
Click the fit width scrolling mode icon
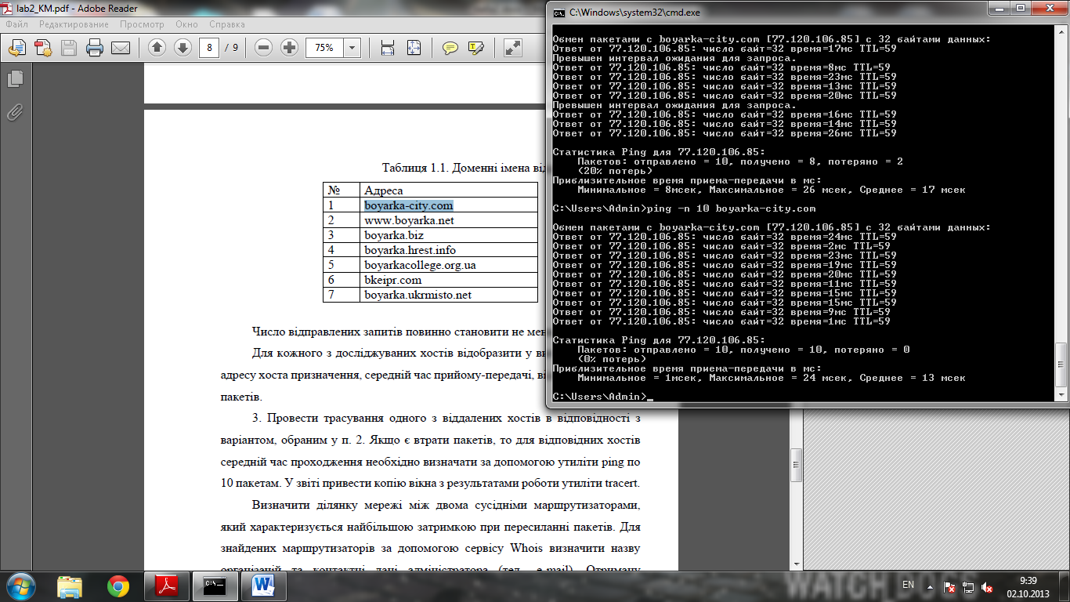point(388,48)
